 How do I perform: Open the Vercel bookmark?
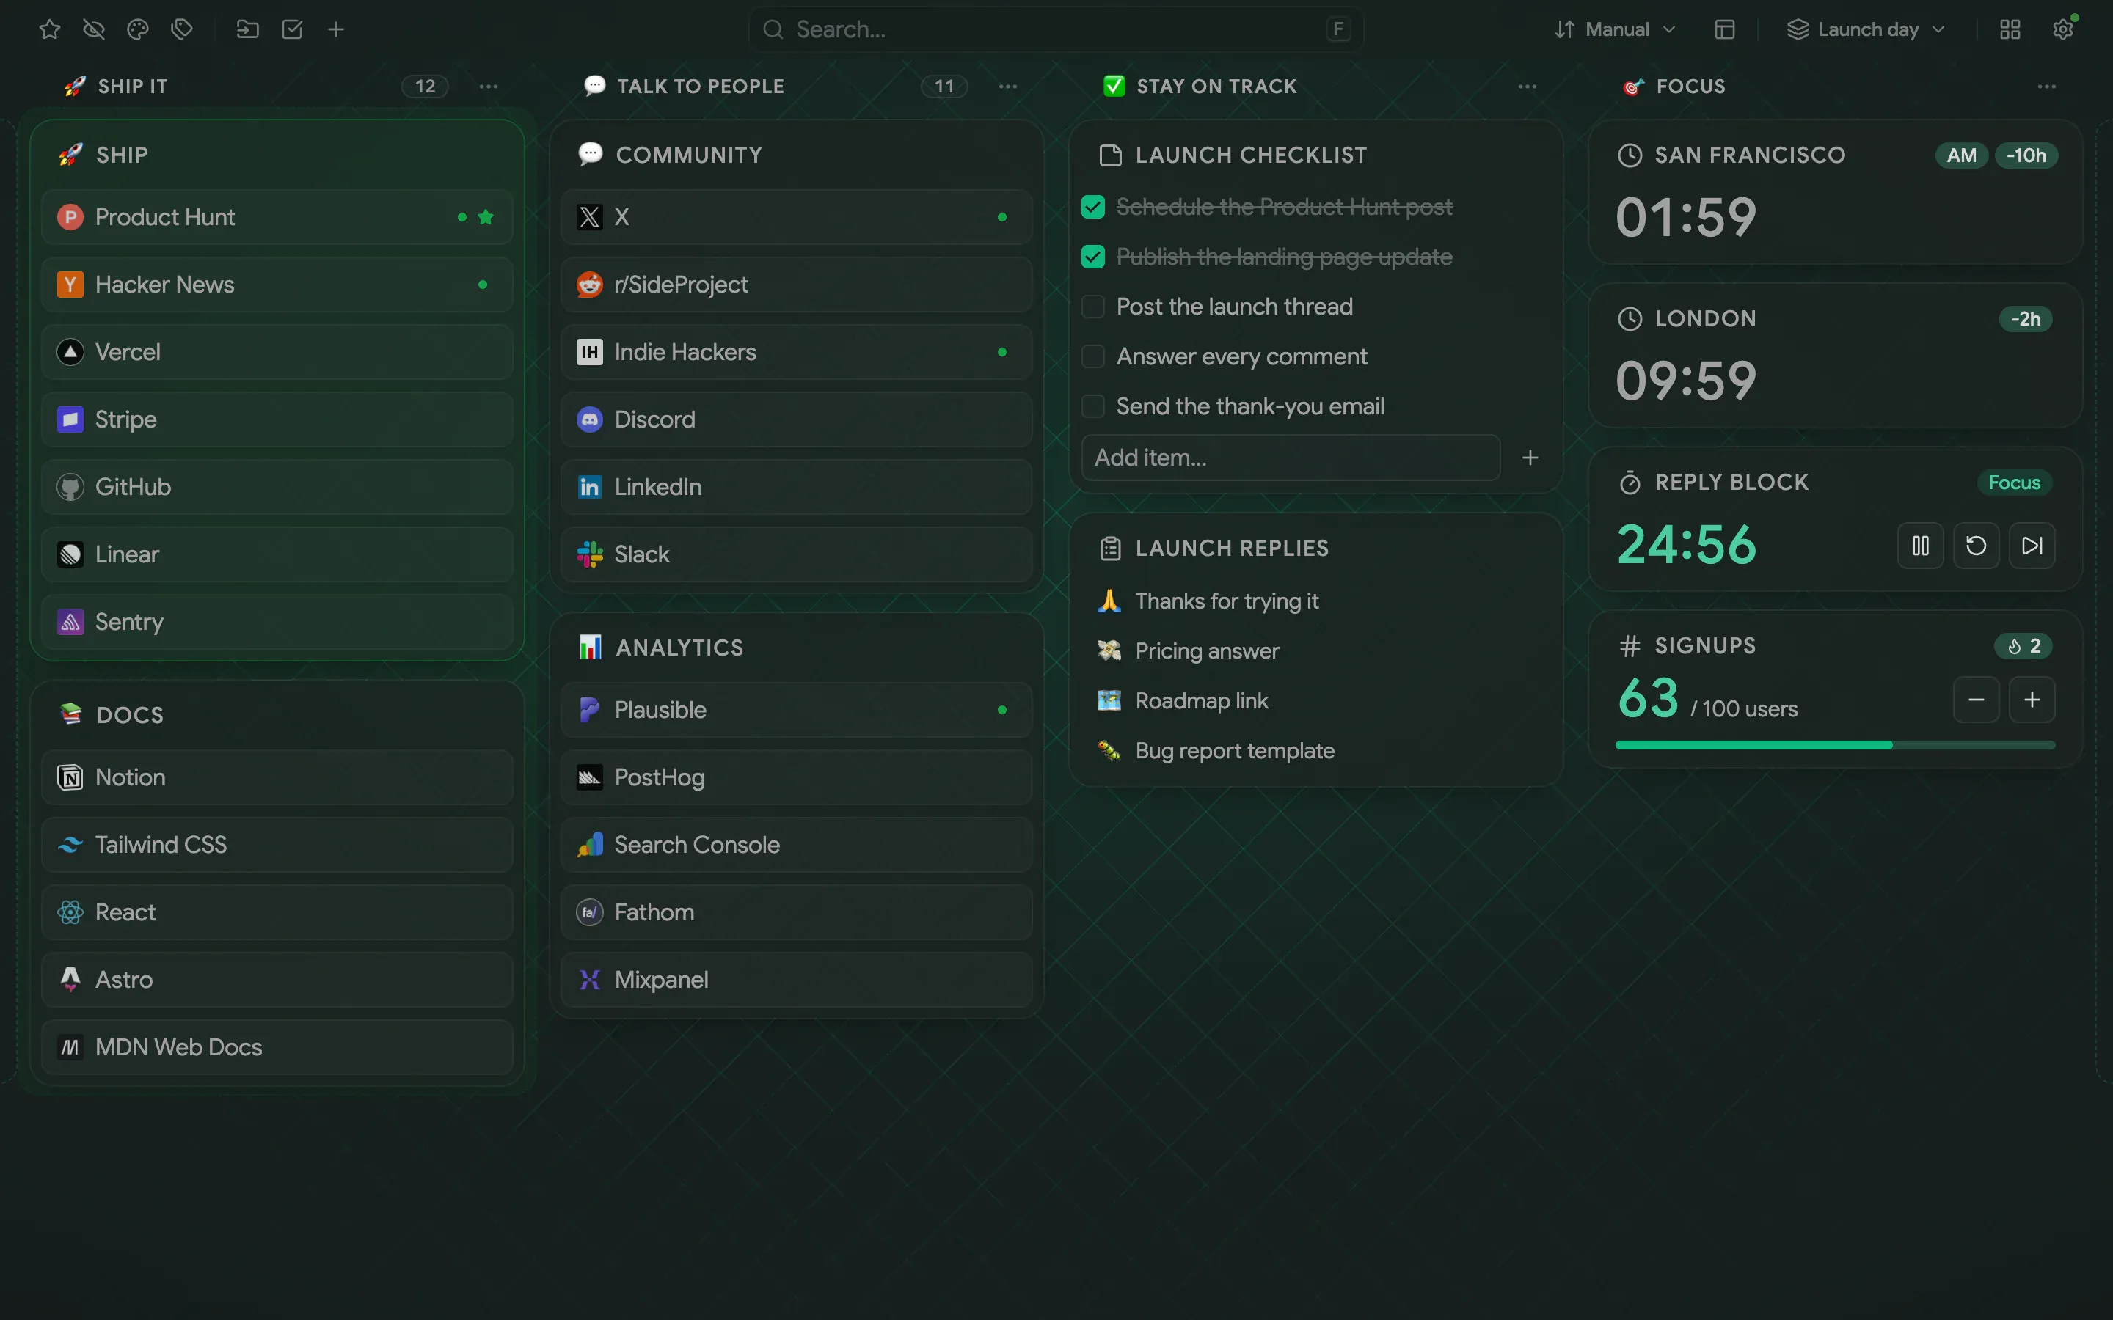point(277,352)
